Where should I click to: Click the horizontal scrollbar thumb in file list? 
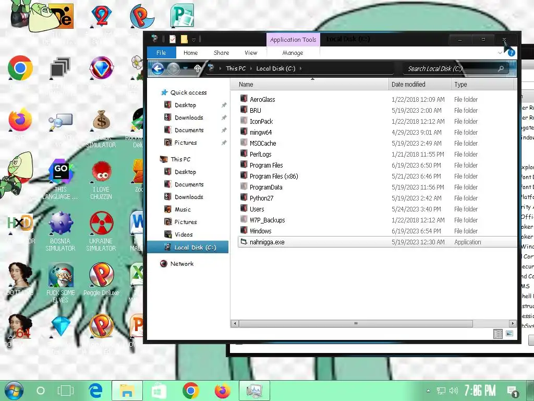(356, 323)
